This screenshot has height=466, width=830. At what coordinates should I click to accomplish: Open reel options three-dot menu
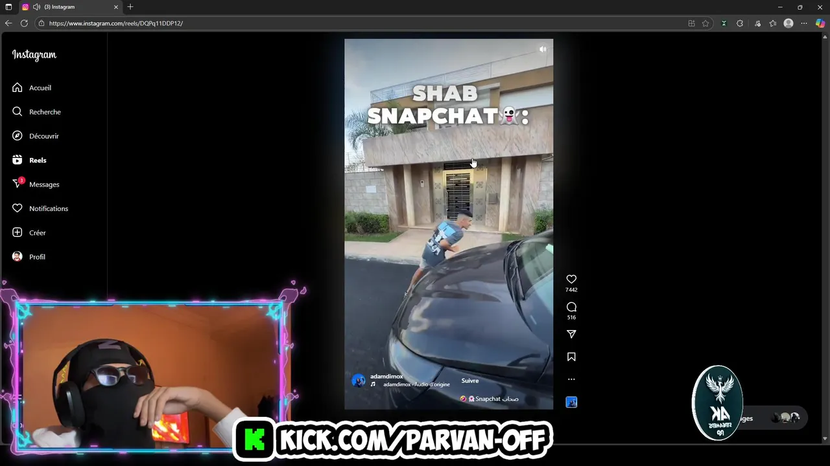(571, 379)
